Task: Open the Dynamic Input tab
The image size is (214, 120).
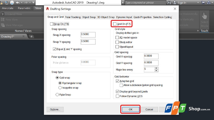Action: [124, 17]
